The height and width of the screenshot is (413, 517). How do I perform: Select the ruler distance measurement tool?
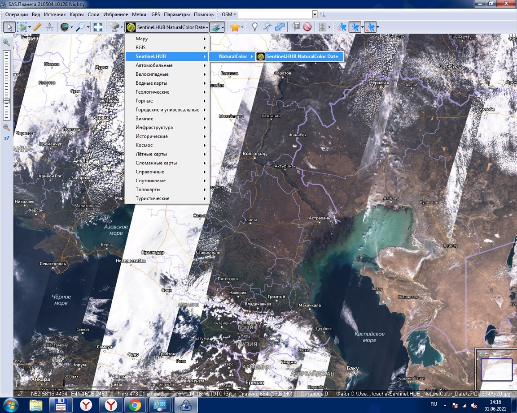click(37, 27)
